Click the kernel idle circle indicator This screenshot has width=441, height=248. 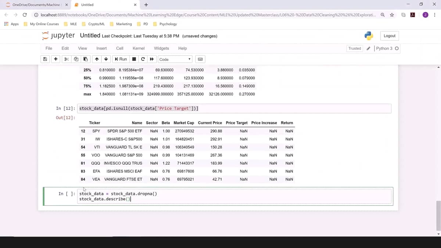point(397,48)
